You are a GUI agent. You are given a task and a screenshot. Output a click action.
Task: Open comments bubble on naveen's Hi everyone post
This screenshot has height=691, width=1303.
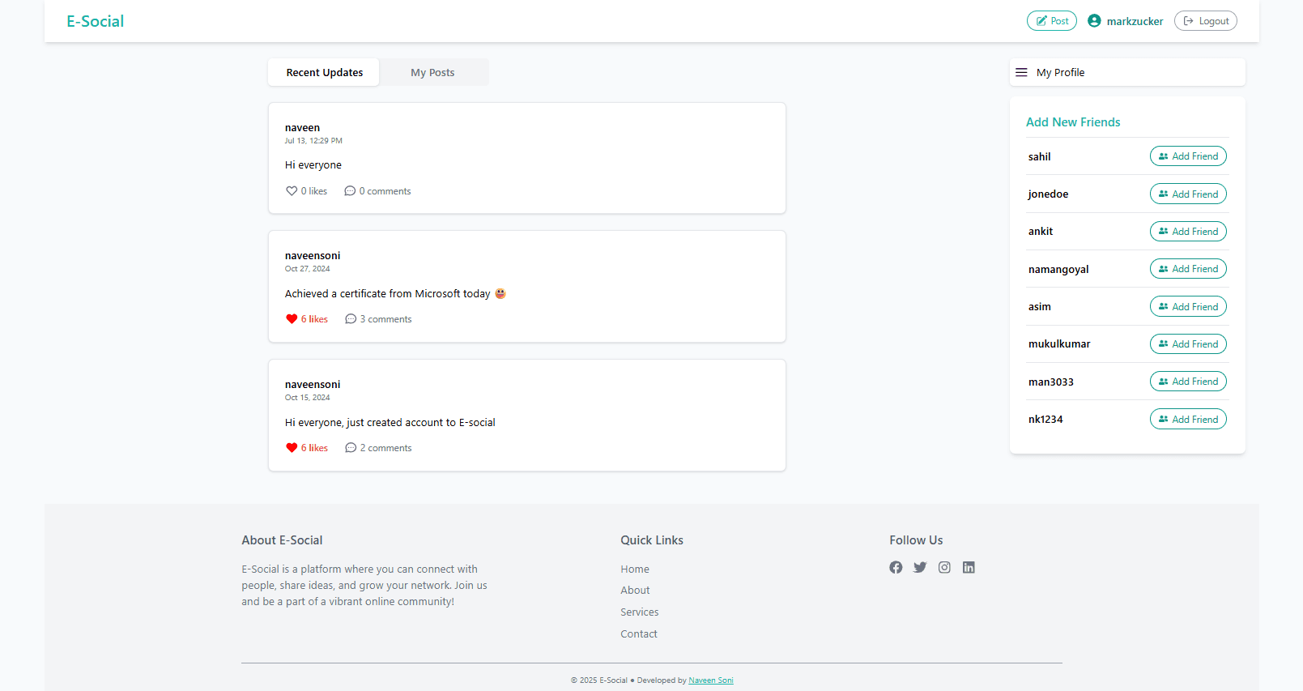pyautogui.click(x=350, y=191)
